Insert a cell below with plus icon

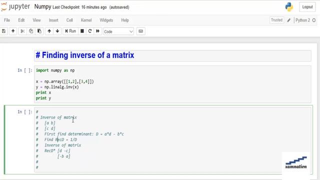(13, 31)
